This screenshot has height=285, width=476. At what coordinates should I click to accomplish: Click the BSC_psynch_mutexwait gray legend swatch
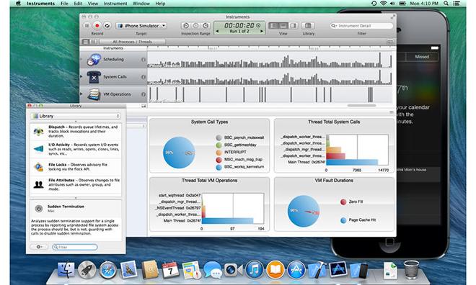click(219, 137)
